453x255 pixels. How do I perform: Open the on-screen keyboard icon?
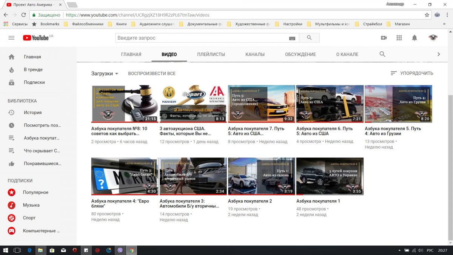[x=292, y=38]
